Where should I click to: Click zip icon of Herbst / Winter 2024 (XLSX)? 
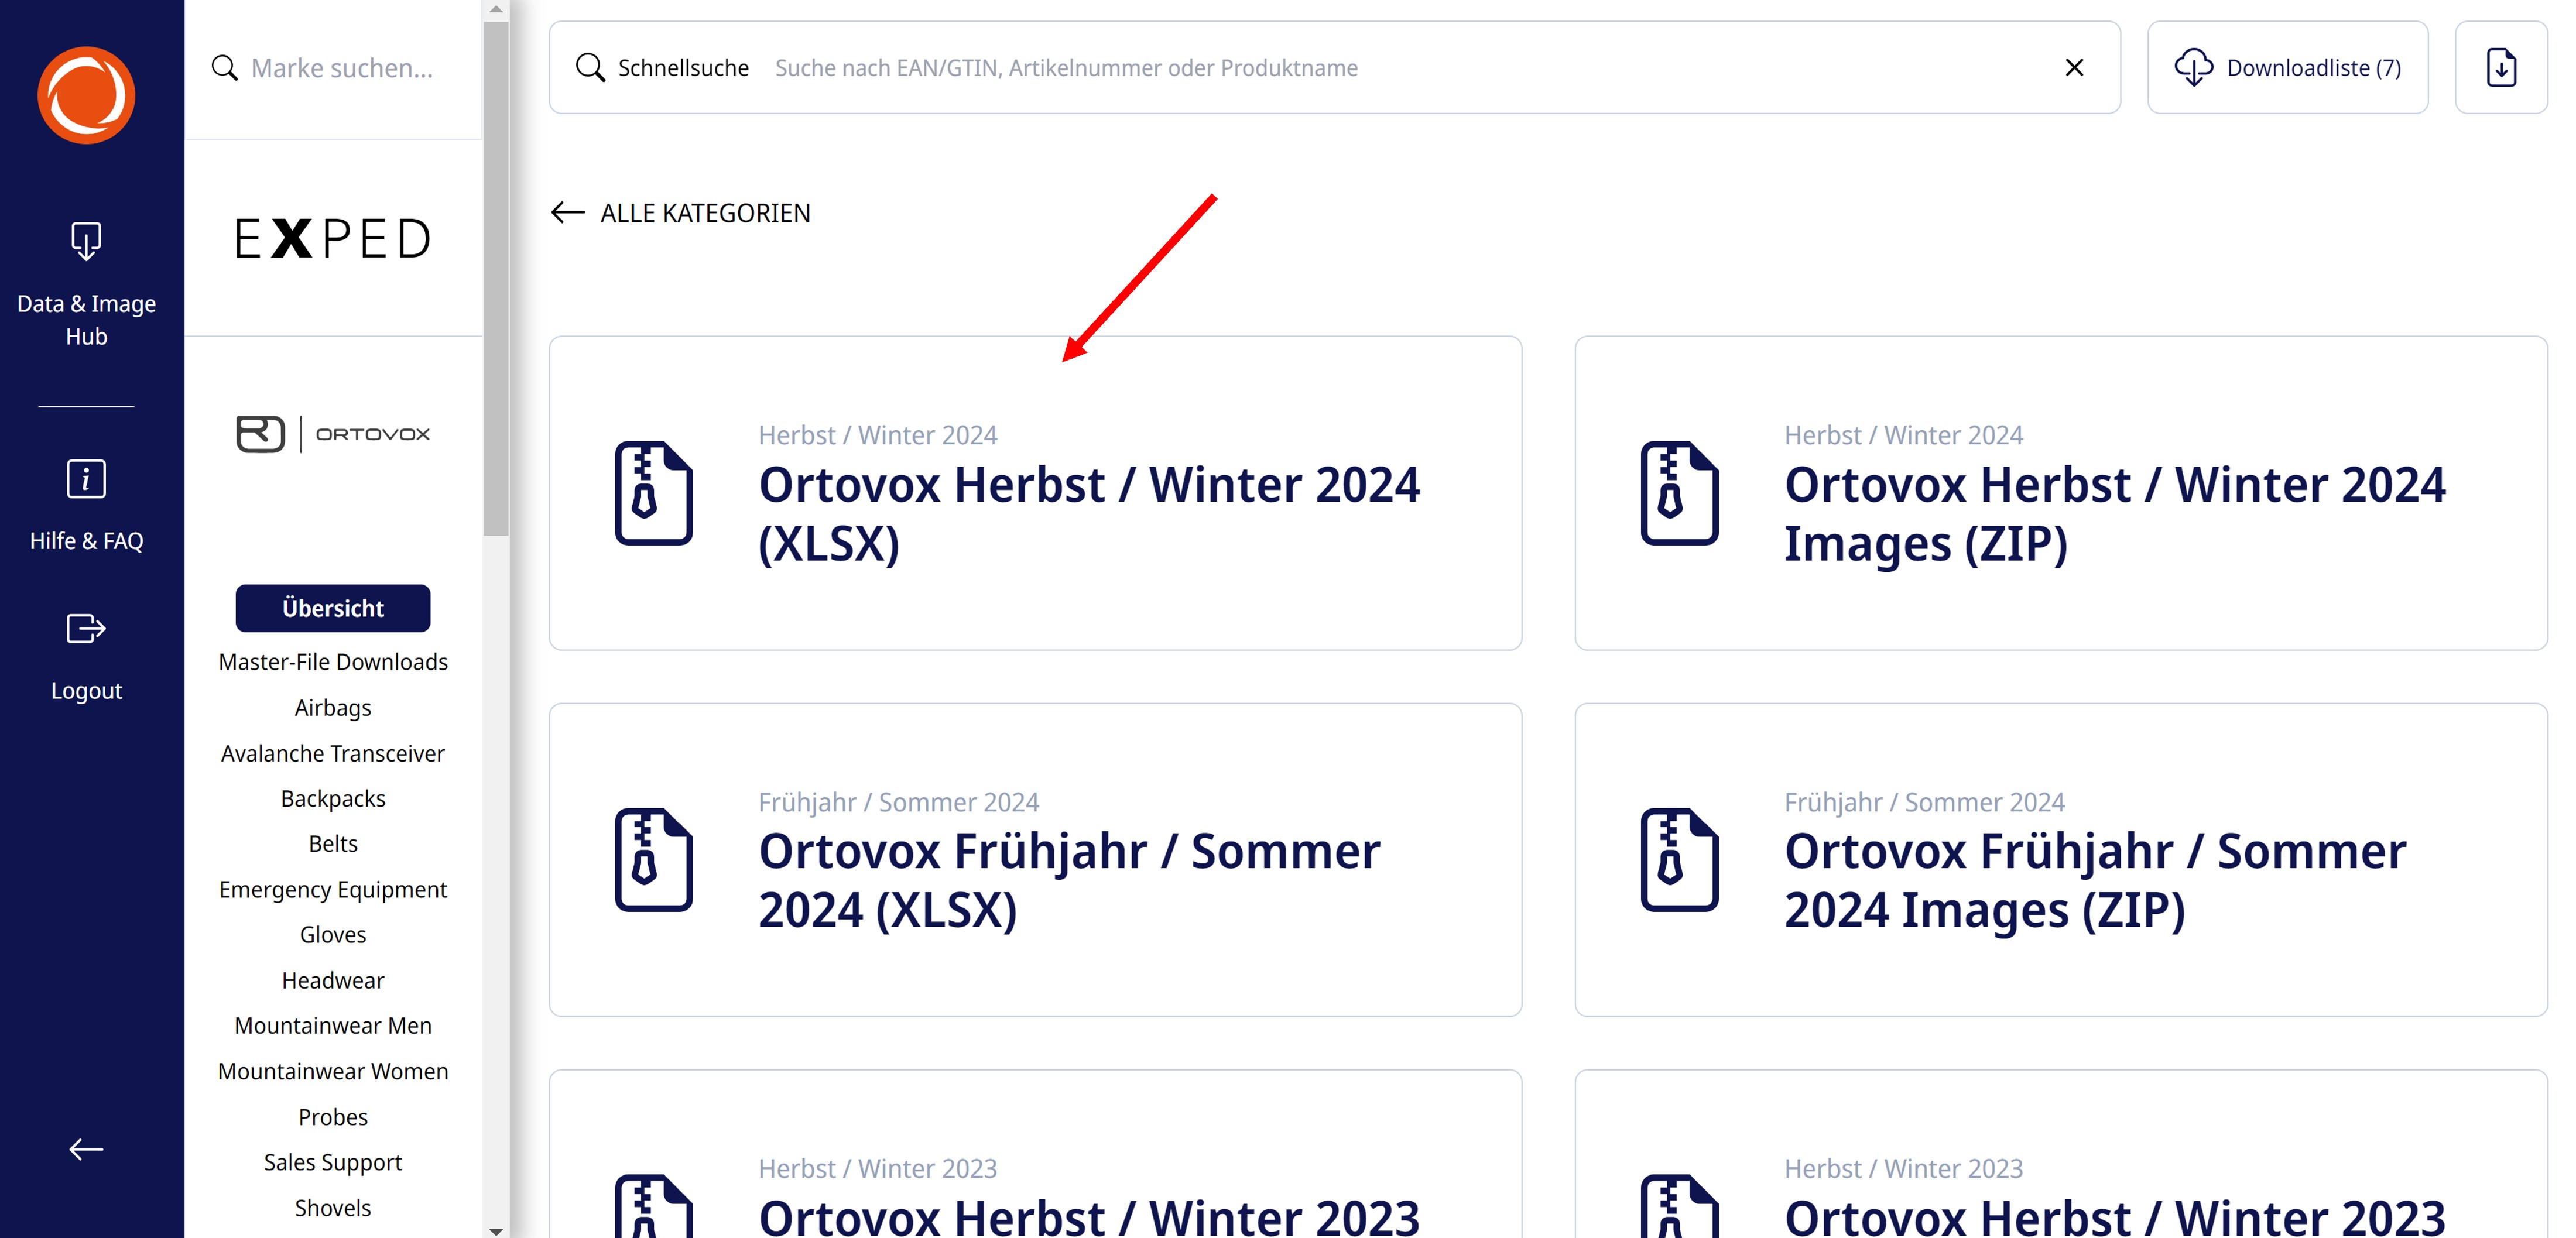654,493
